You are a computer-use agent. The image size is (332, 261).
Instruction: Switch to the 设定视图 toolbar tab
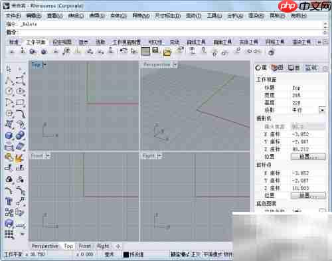coord(62,42)
